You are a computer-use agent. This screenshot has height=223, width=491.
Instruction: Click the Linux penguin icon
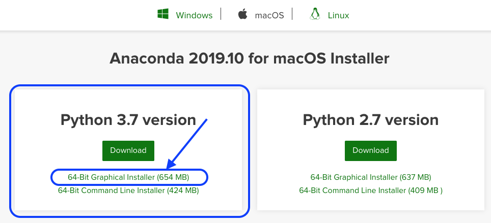coord(314,14)
